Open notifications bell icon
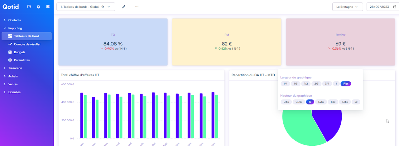The height and width of the screenshot is (146, 399). 38,7
